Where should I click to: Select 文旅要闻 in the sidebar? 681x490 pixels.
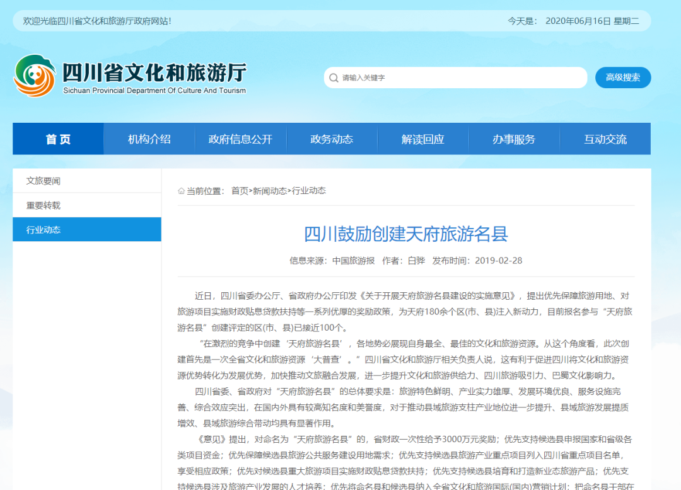pos(44,181)
